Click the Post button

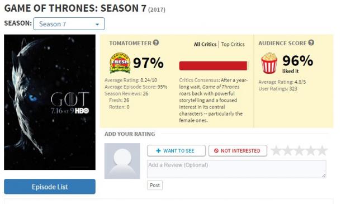[x=155, y=186]
